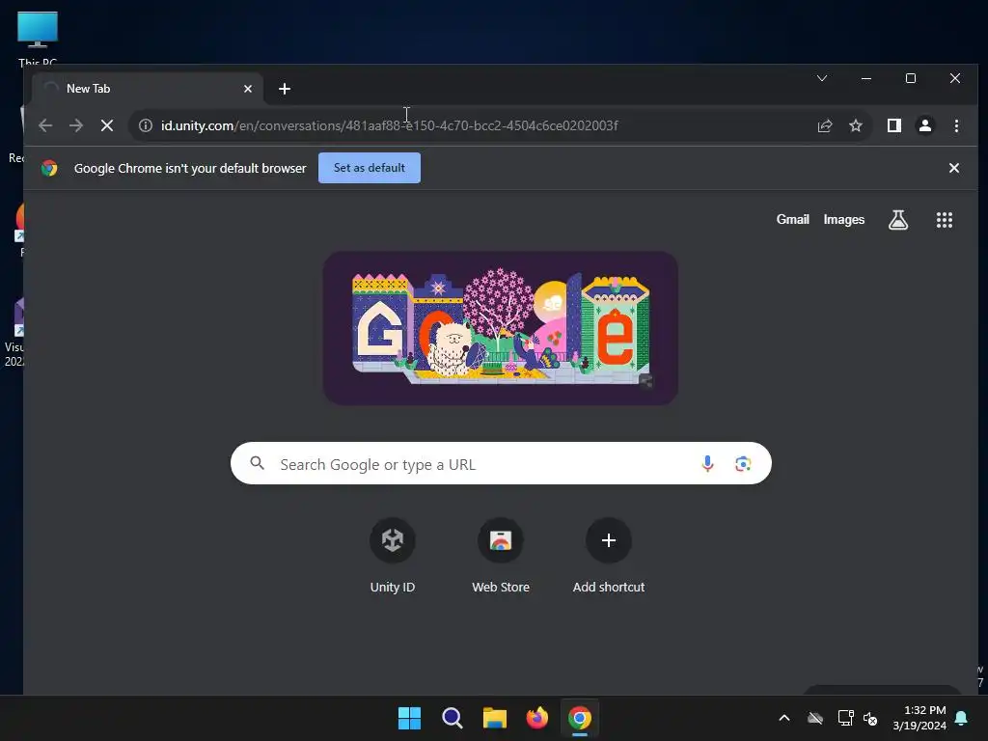View site information icon in address bar
The width and height of the screenshot is (988, 741).
(146, 125)
